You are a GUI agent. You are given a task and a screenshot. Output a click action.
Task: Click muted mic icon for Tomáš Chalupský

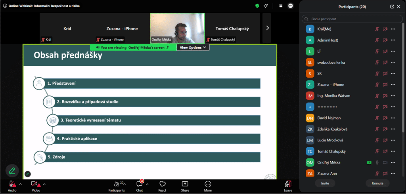(x=377, y=151)
